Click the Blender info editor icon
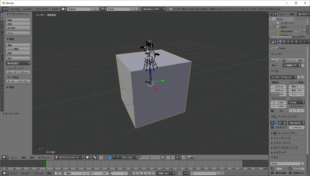 (x=5, y=9)
